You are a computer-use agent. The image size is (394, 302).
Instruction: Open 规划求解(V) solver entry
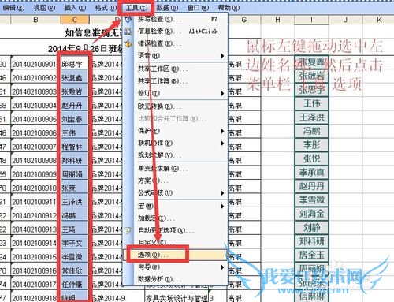coord(176,155)
